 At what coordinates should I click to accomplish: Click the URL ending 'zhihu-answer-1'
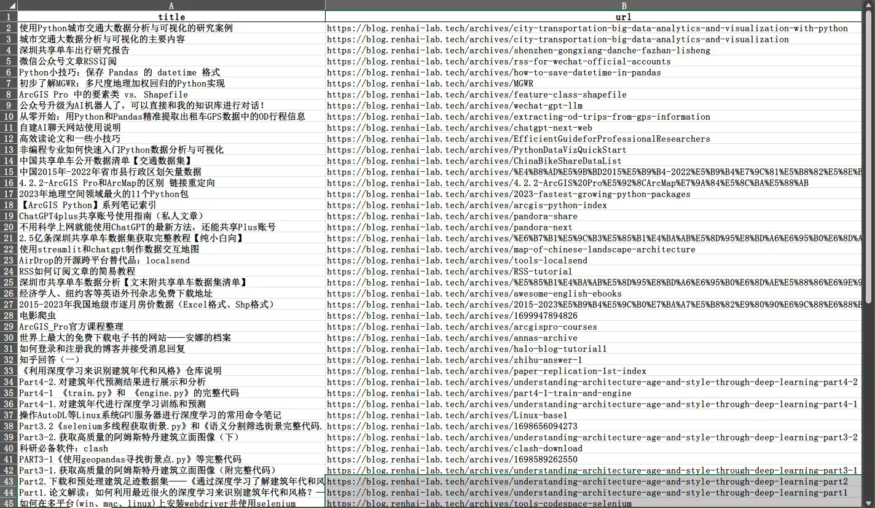pyautogui.click(x=455, y=360)
